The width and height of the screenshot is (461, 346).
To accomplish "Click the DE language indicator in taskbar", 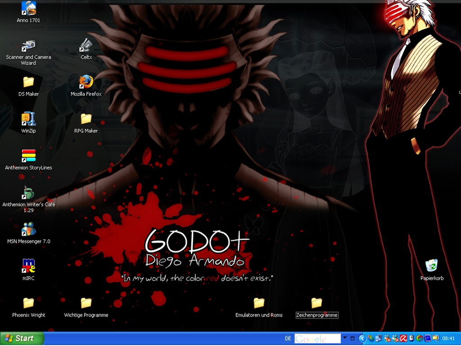I will tap(288, 339).
